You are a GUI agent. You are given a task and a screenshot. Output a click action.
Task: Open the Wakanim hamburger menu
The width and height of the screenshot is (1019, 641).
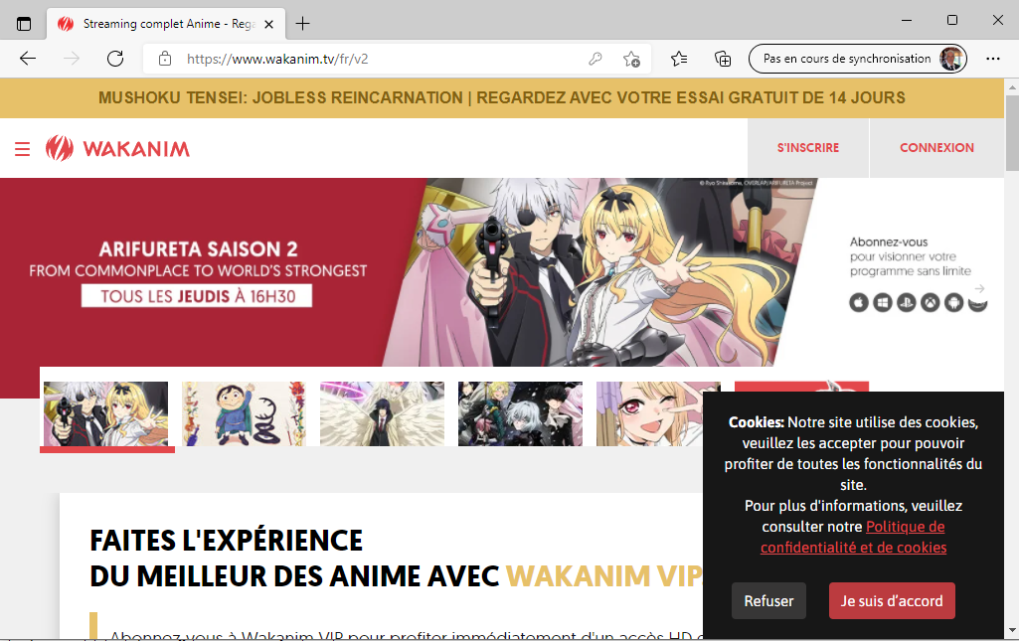point(22,149)
